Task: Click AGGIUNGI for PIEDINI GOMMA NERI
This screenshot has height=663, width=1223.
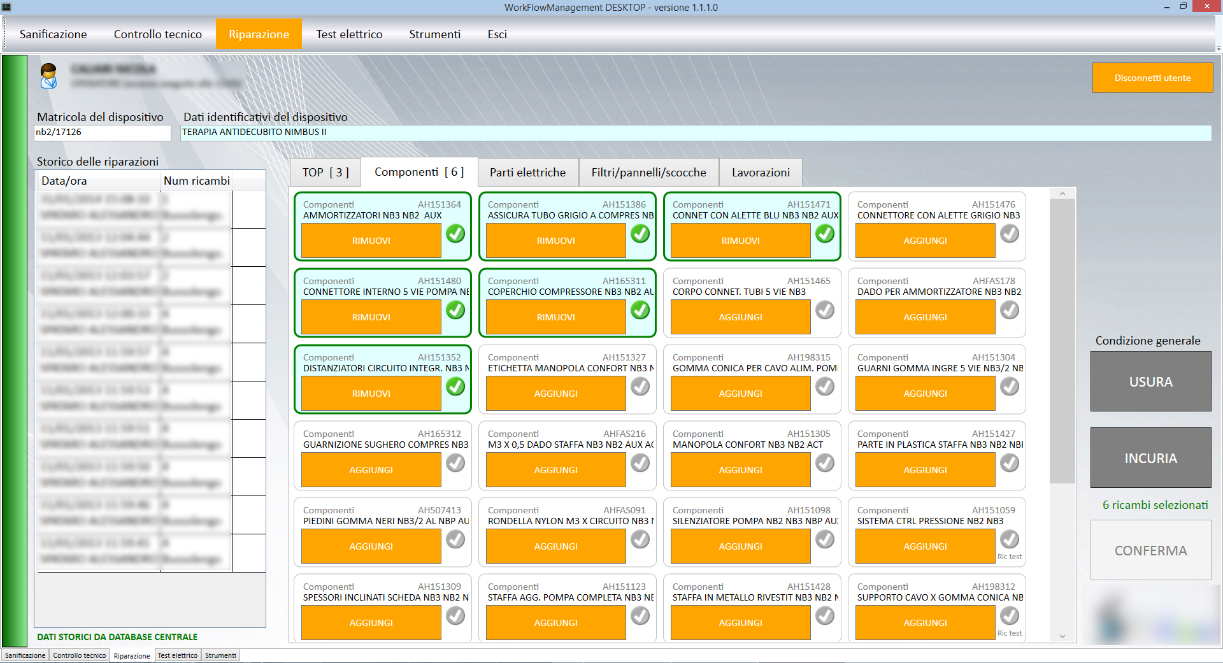Action: point(371,546)
